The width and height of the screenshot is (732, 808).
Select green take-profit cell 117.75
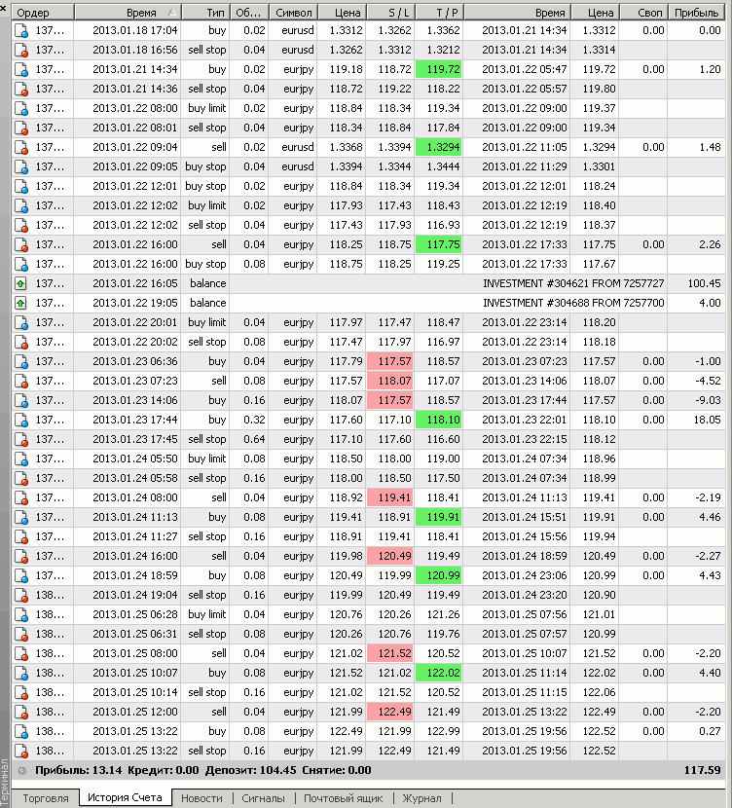(439, 245)
